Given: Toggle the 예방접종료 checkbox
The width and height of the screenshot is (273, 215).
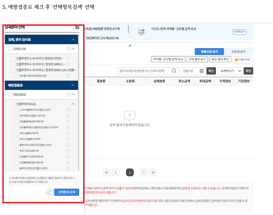Looking at the screenshot, I should 10,95.
